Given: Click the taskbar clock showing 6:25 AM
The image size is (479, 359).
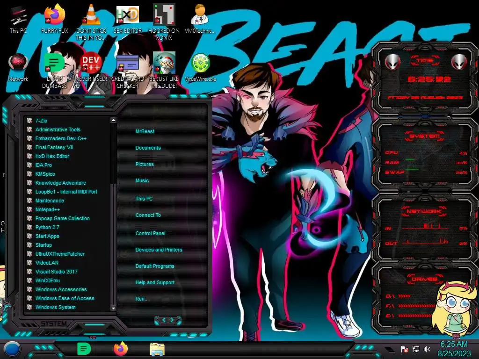Looking at the screenshot, I should (x=454, y=349).
